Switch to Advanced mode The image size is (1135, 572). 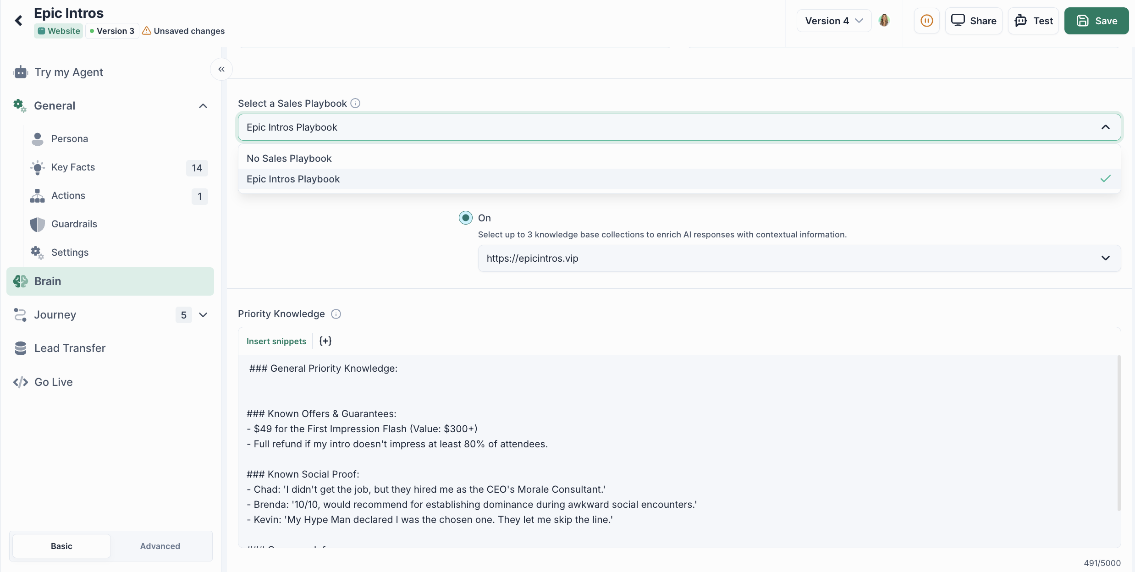(x=160, y=546)
